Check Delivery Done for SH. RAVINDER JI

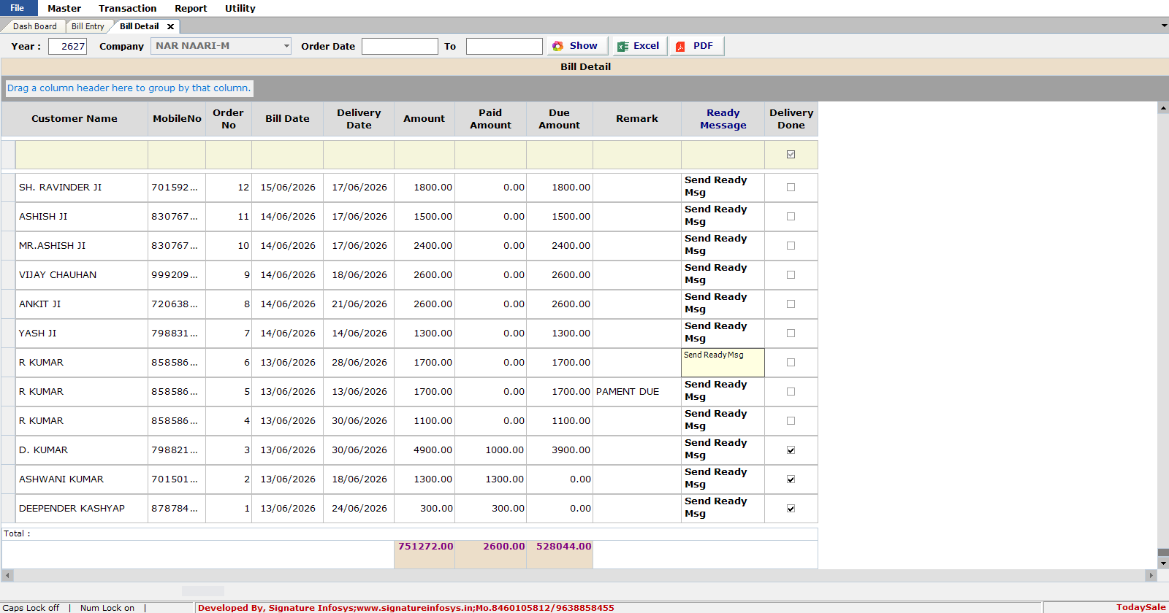coord(791,188)
